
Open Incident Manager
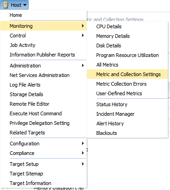tap(115, 114)
